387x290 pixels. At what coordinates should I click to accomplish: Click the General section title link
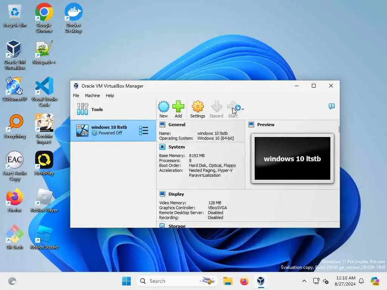[177, 125]
